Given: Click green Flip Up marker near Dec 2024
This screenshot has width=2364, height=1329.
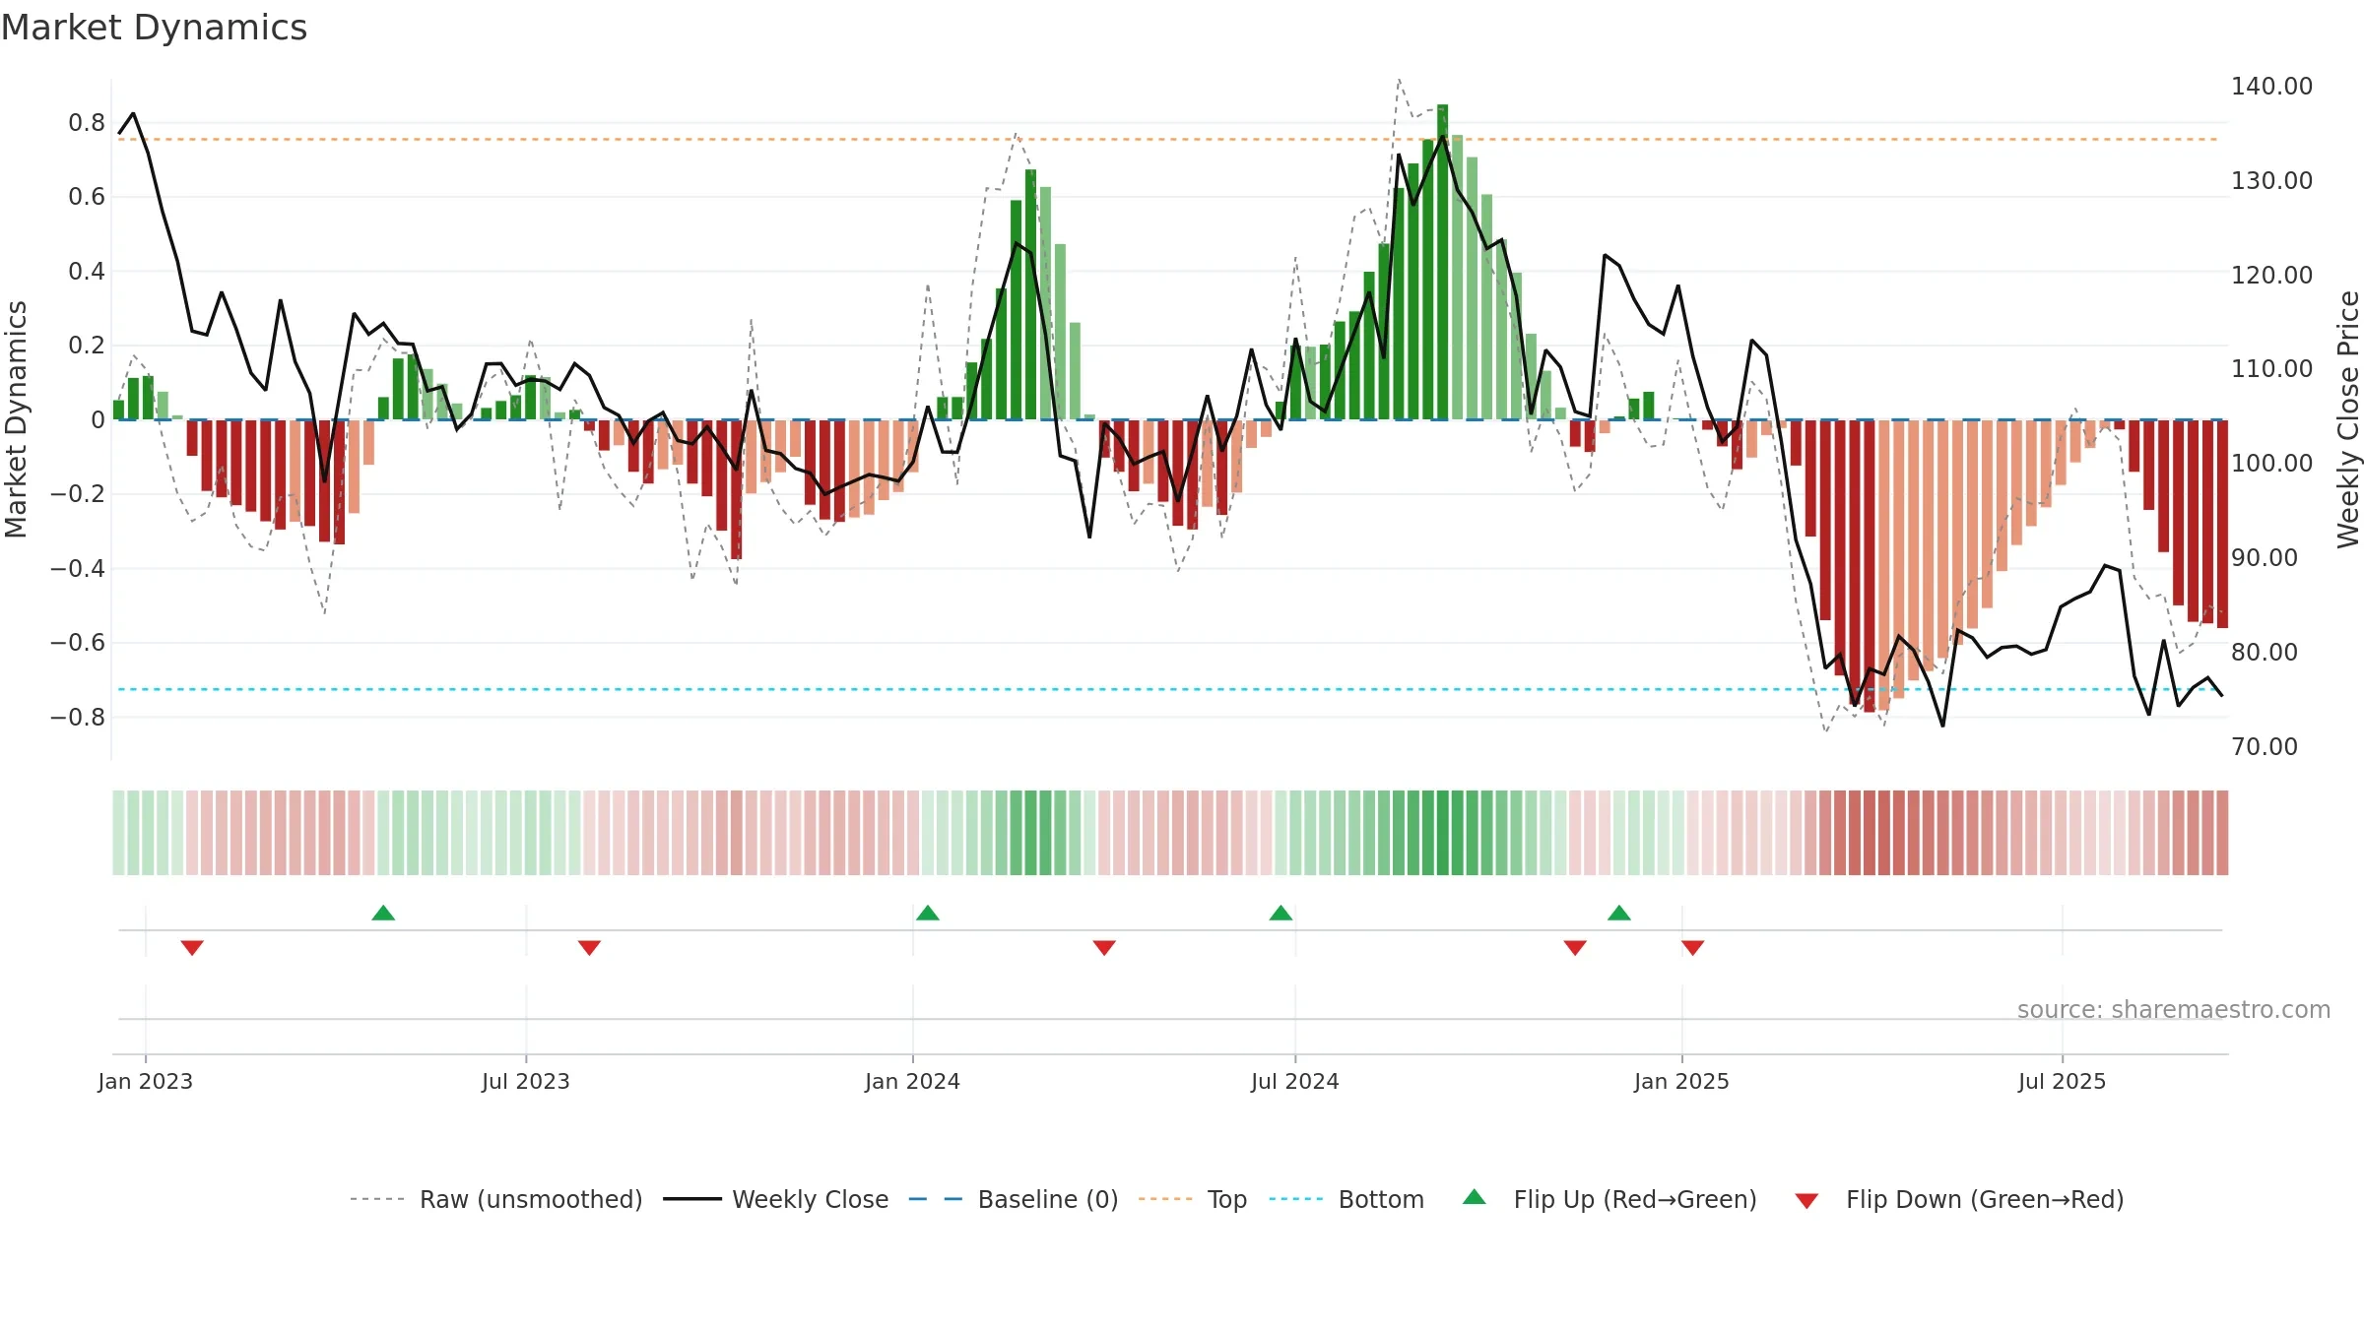Looking at the screenshot, I should (1619, 914).
